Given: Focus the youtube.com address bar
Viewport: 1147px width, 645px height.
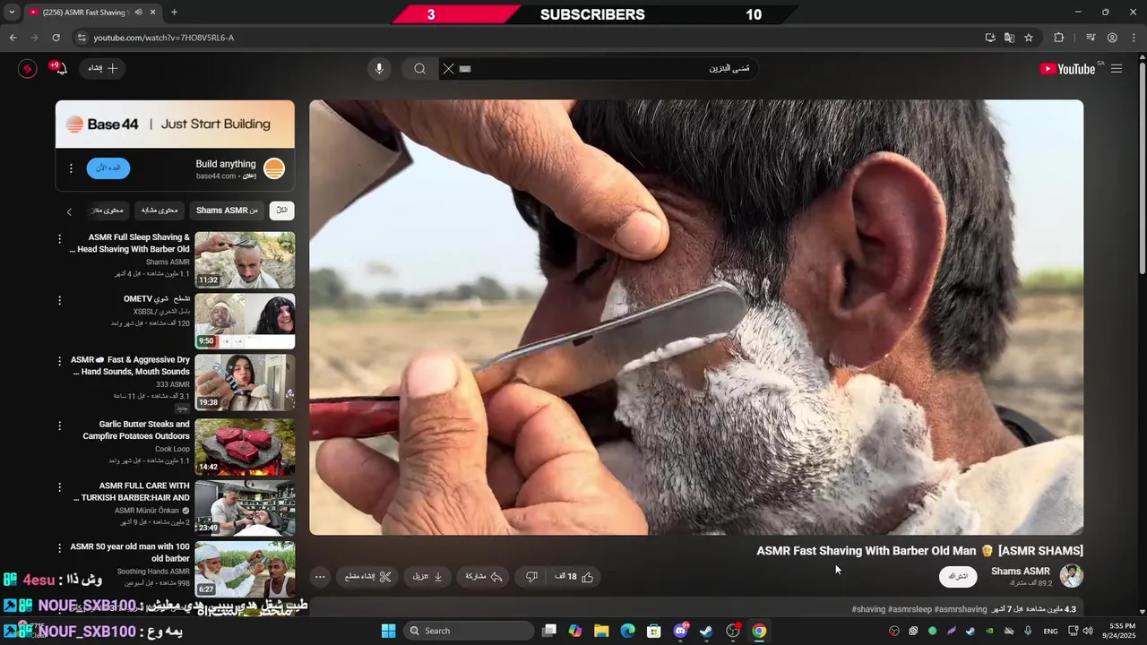Looking at the screenshot, I should click(x=529, y=38).
